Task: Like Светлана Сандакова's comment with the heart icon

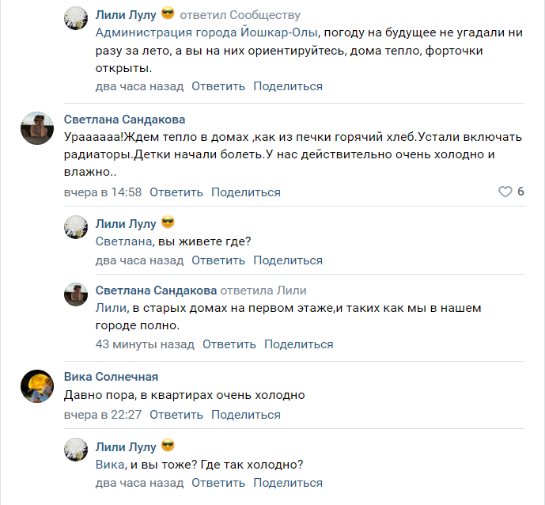Action: click(x=504, y=192)
